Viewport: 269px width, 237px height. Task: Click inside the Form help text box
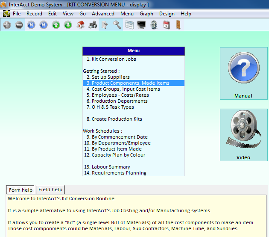click(x=137, y=216)
